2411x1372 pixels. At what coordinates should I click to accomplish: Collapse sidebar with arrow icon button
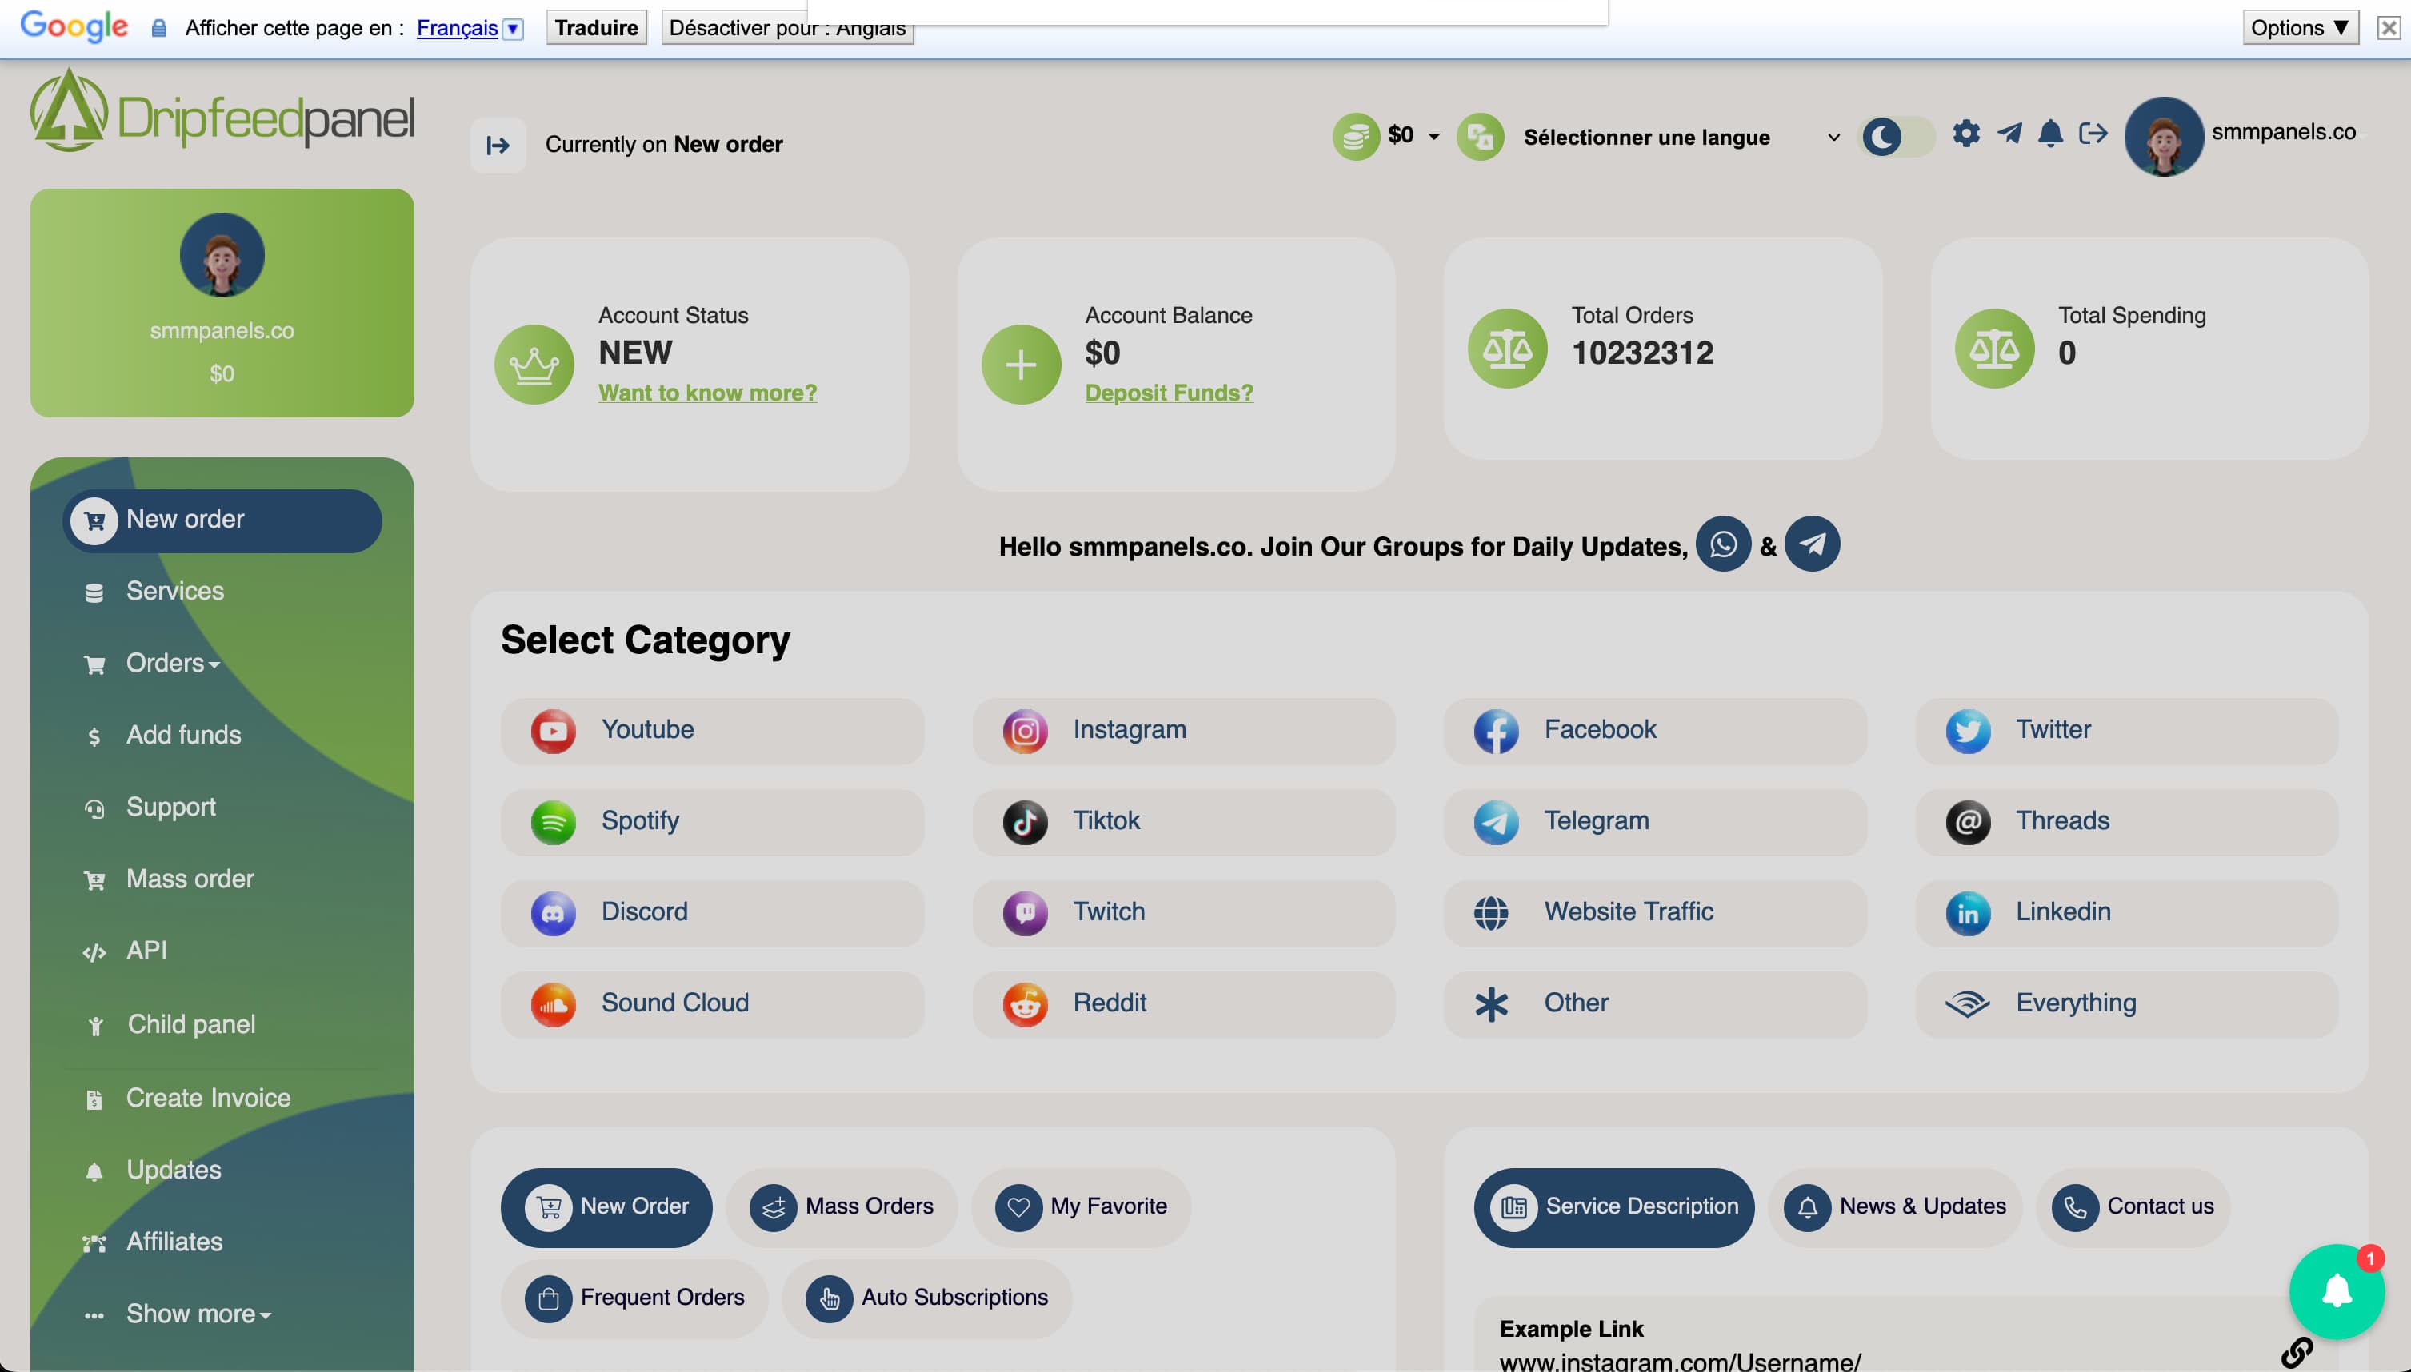coord(498,146)
